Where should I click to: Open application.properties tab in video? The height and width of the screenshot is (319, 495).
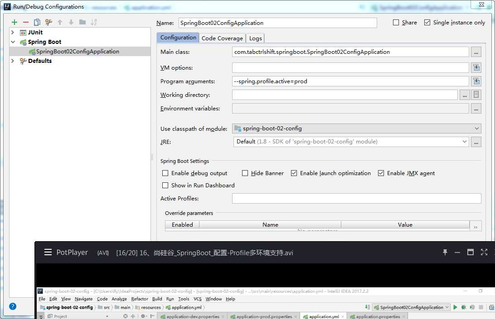click(378, 316)
